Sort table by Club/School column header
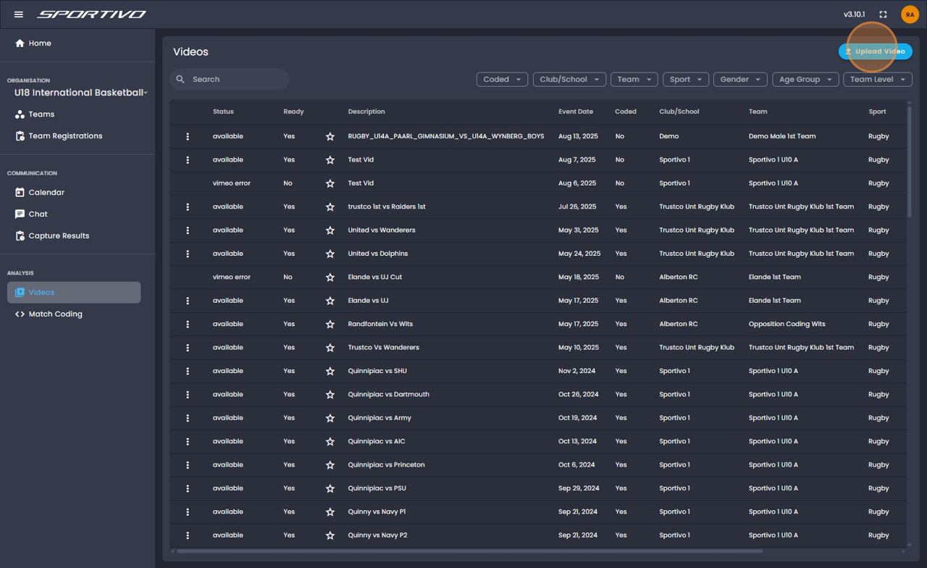The image size is (927, 568). pos(679,112)
